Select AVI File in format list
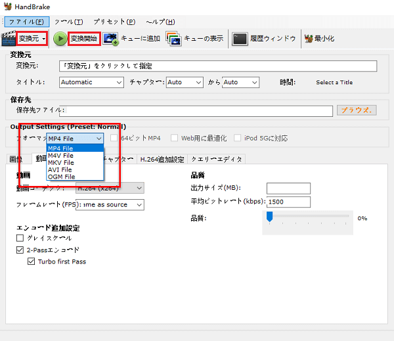Image resolution: width=394 pixels, height=341 pixels. 75,170
